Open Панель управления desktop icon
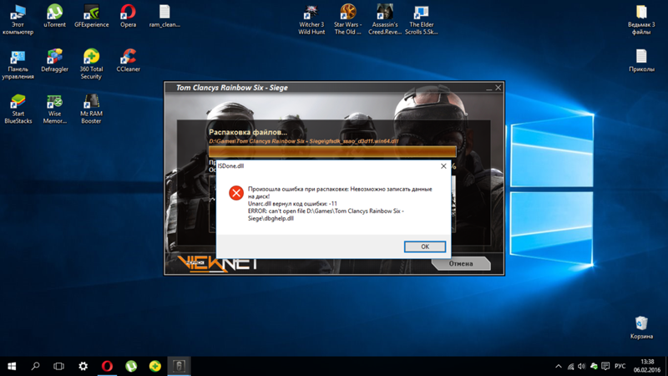 (18, 64)
